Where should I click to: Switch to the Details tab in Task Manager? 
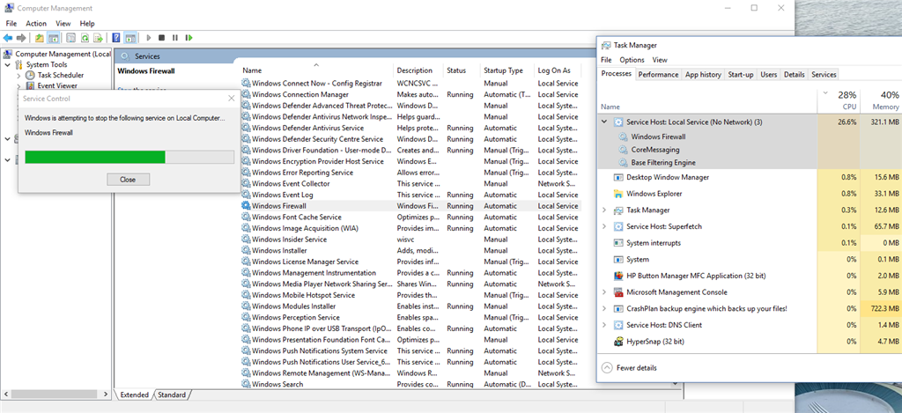[794, 75]
